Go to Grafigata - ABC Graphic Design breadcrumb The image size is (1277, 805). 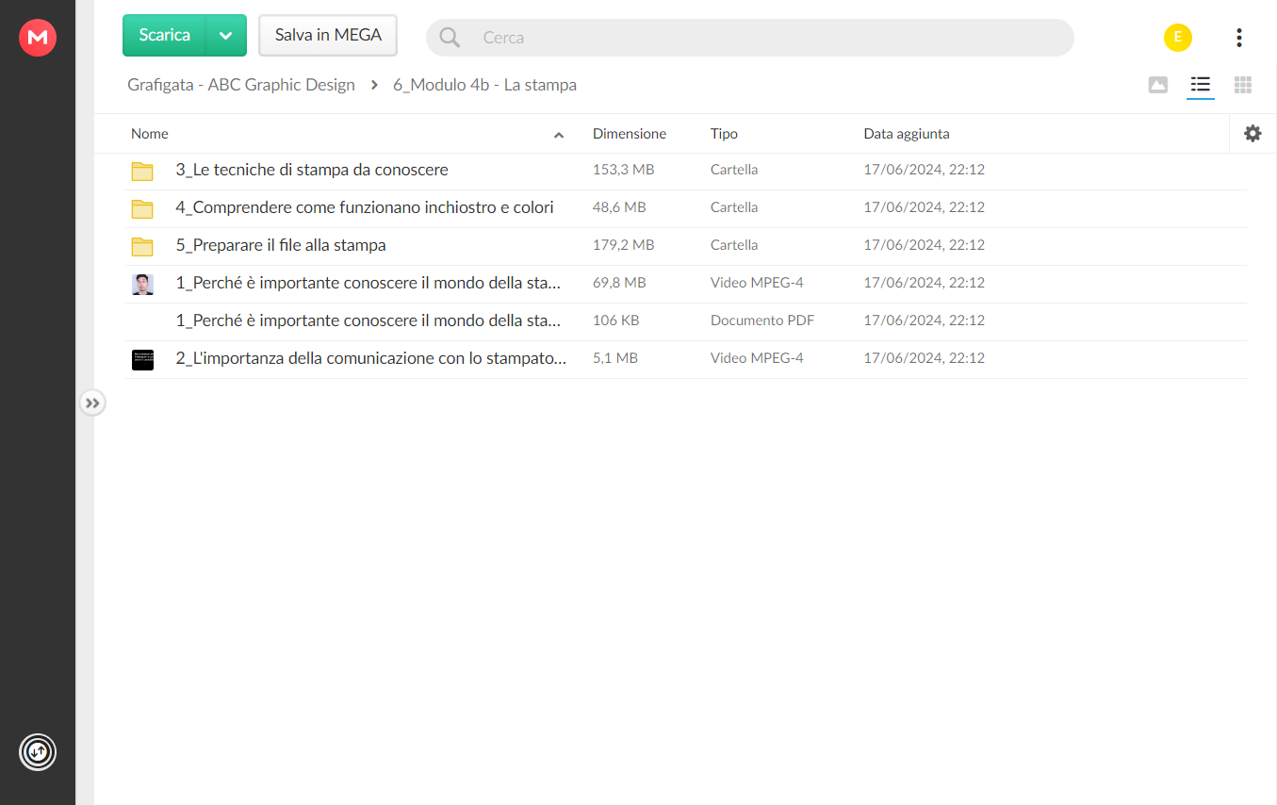pyautogui.click(x=241, y=85)
